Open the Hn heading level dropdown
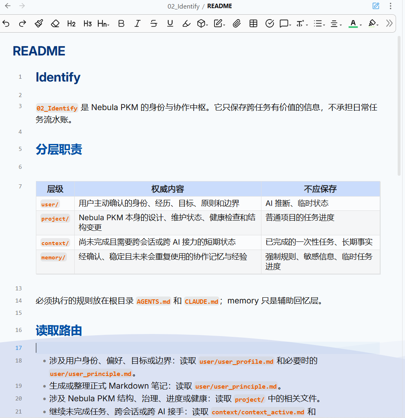Viewport: 405px width, 418px height. (x=104, y=24)
